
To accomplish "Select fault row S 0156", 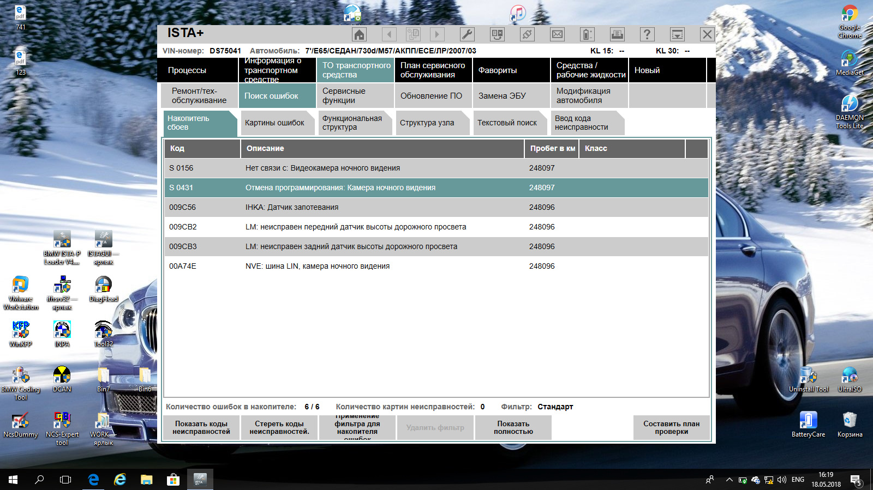I will [x=436, y=168].
